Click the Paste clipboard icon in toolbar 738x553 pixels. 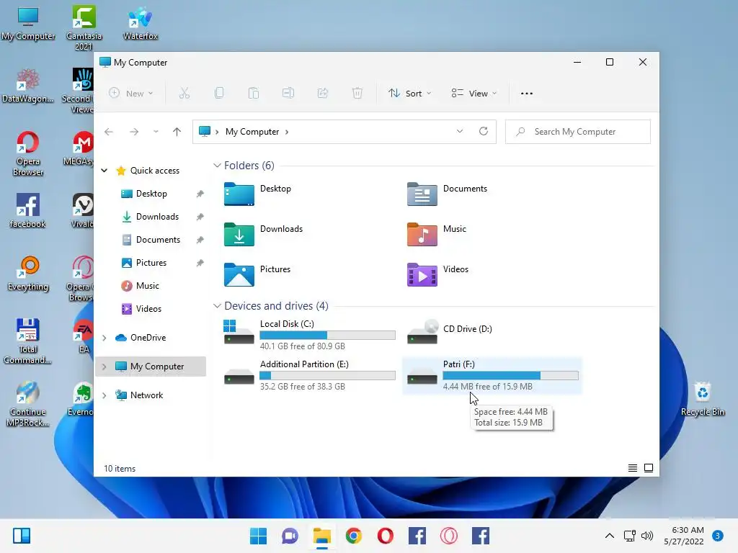coord(254,93)
